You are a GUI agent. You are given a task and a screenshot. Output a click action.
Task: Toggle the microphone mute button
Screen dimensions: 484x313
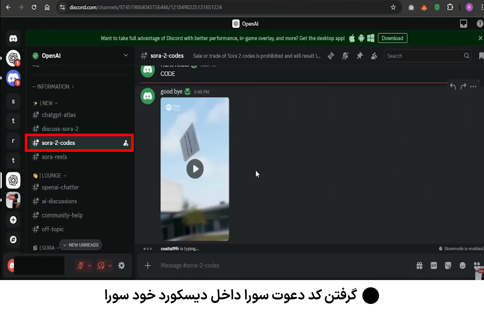click(x=81, y=265)
